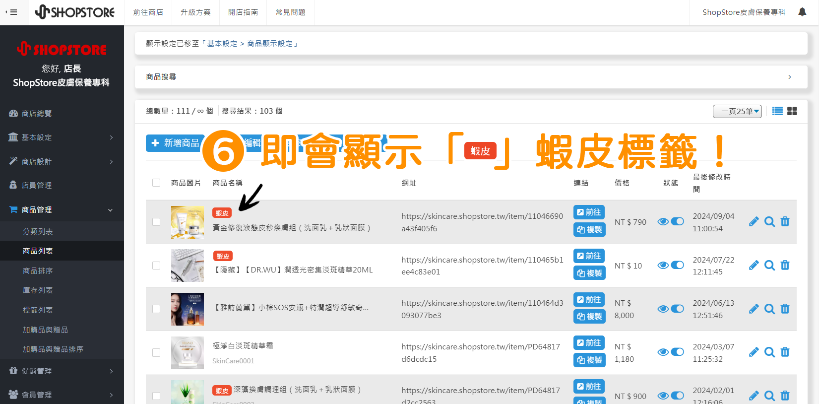The width and height of the screenshot is (819, 404).
Task: Tick checkbox for 極淨白淡斑精華霜 row
Action: 156,352
